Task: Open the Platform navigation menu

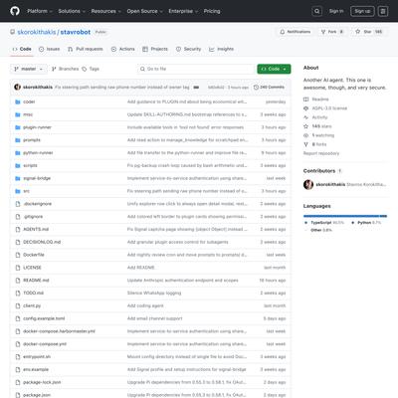Action: pyautogui.click(x=40, y=11)
